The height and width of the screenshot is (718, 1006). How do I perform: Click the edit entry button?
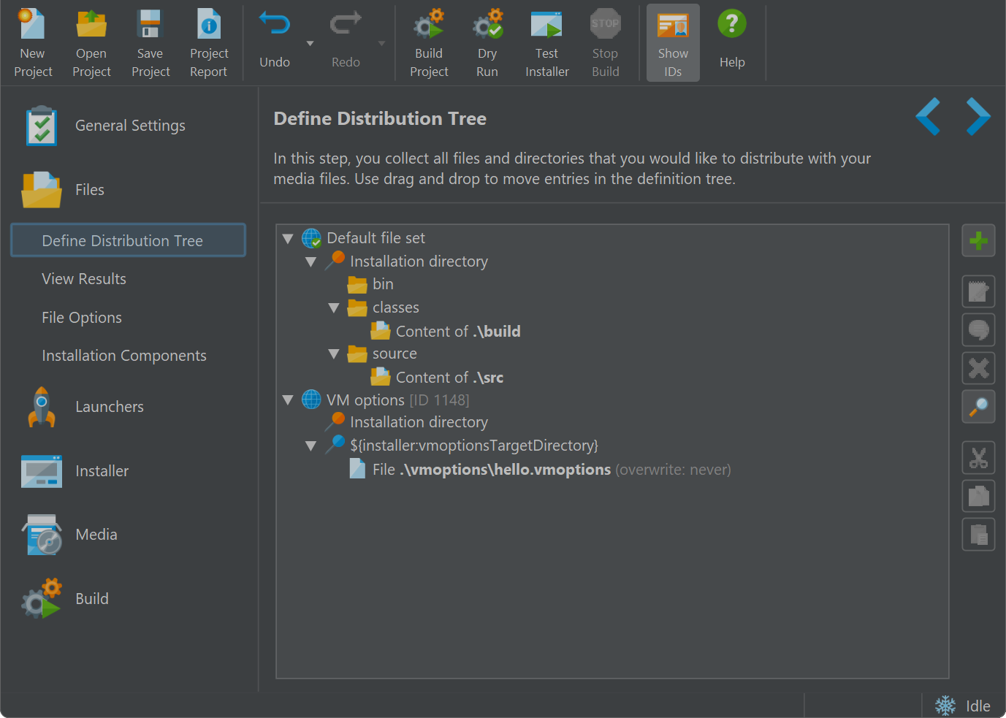978,291
